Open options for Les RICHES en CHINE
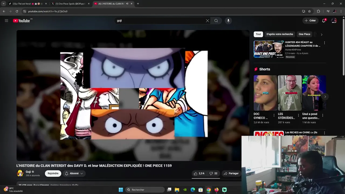Screen dimensions: 345x194 (324, 133)
